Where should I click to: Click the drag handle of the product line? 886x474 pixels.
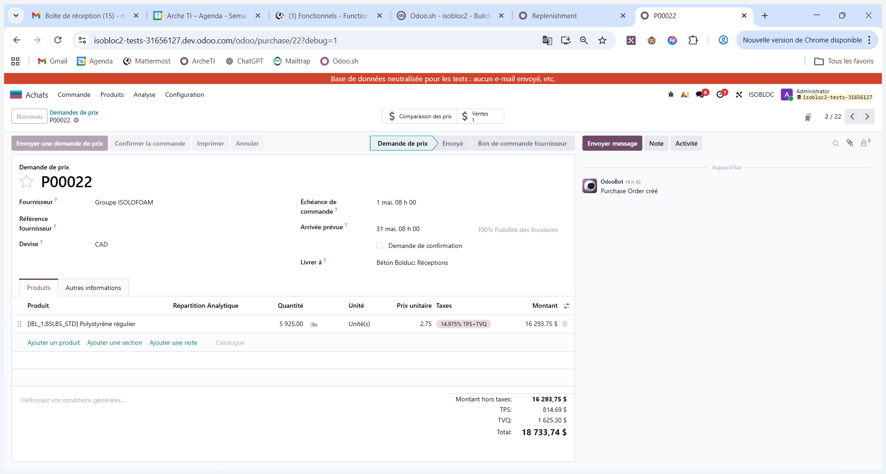point(19,324)
